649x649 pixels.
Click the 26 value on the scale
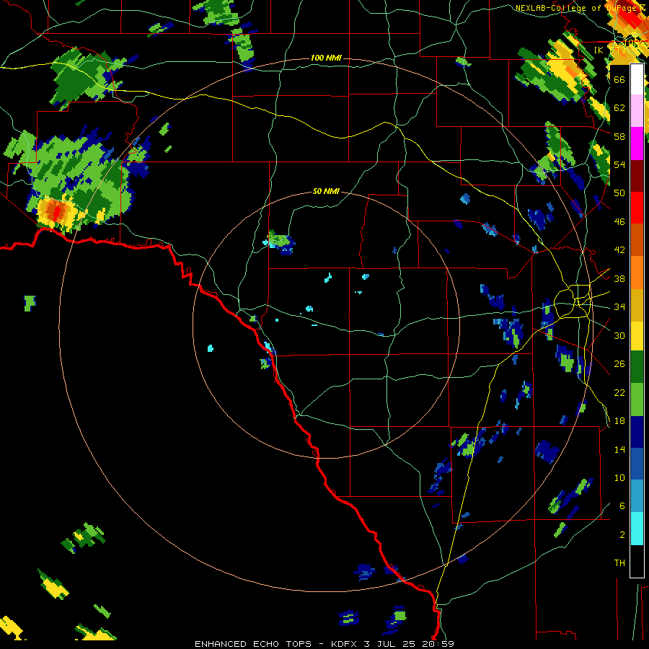(x=619, y=364)
